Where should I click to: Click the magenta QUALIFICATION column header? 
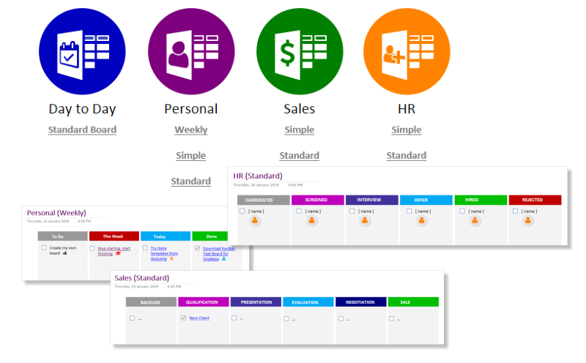[204, 302]
